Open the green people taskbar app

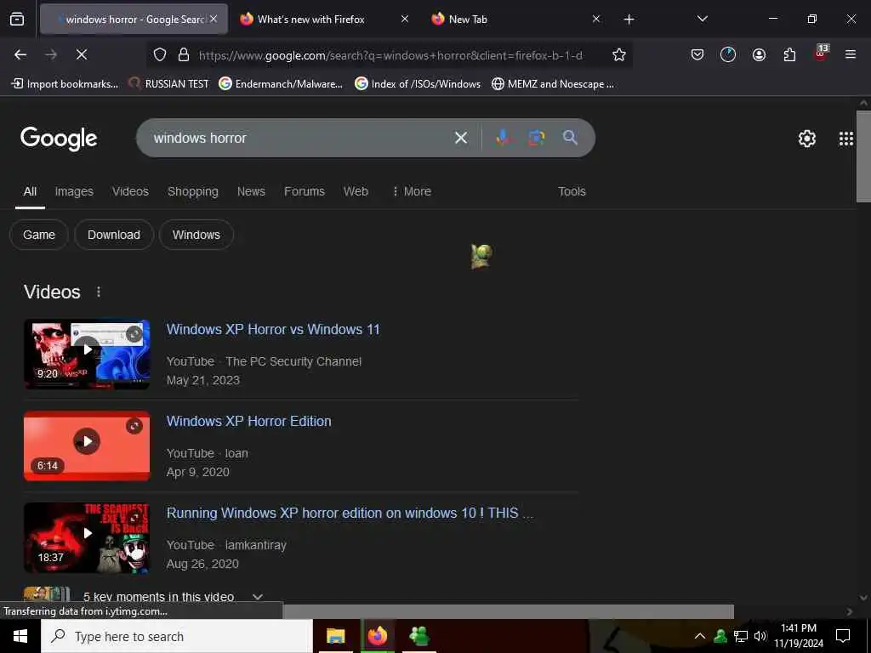[419, 636]
